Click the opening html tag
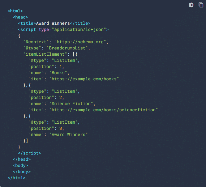206x187 pixels. point(15,11)
